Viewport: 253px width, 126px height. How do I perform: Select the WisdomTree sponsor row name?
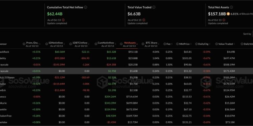pos(6,116)
